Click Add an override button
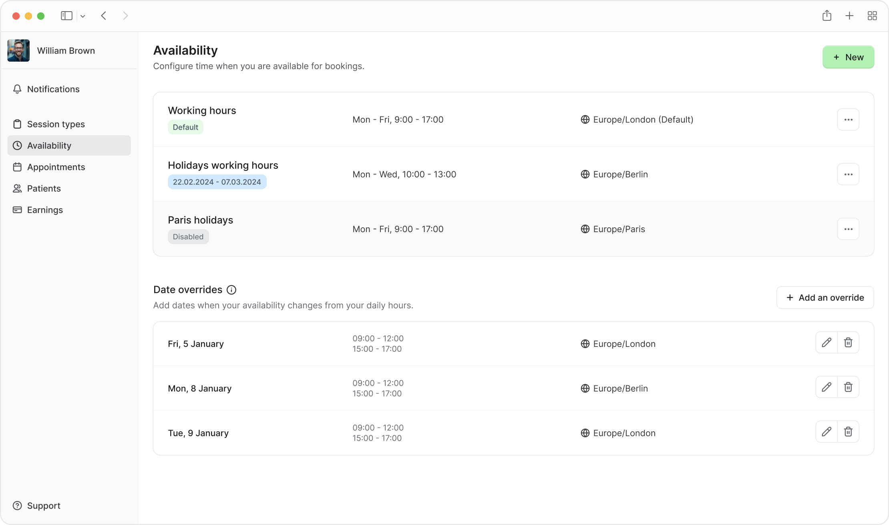The image size is (889, 525). point(825,298)
